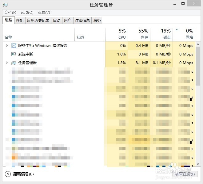Select the 服务主机: Windows 错误报告 process name
The image size is (203, 184).
[43, 46]
